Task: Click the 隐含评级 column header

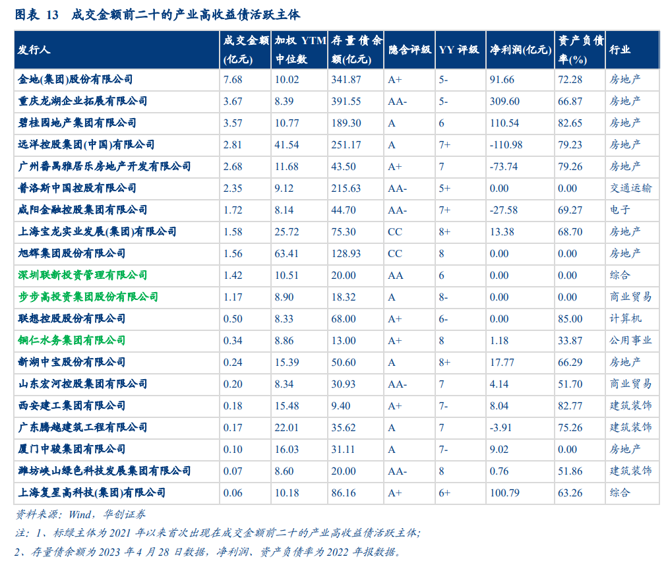Action: 410,50
